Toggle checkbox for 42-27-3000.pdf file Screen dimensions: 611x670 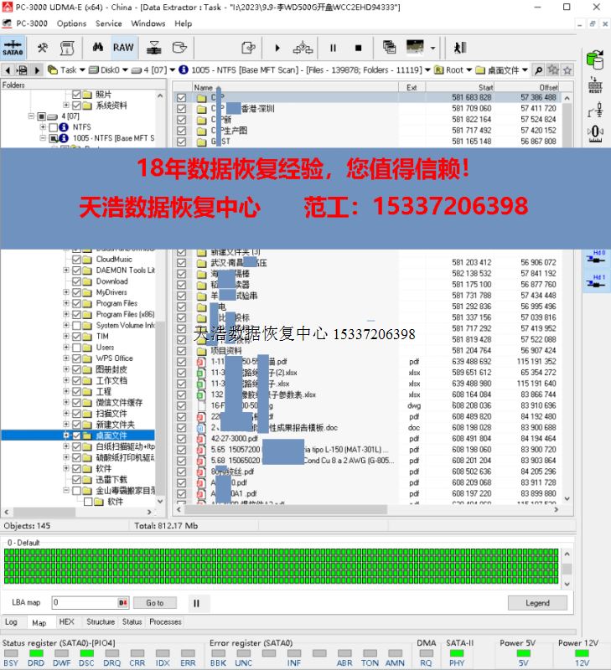click(181, 439)
